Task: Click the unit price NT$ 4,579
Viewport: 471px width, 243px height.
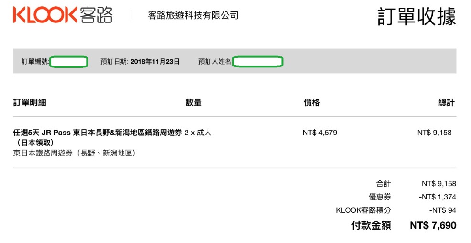Action: click(320, 133)
